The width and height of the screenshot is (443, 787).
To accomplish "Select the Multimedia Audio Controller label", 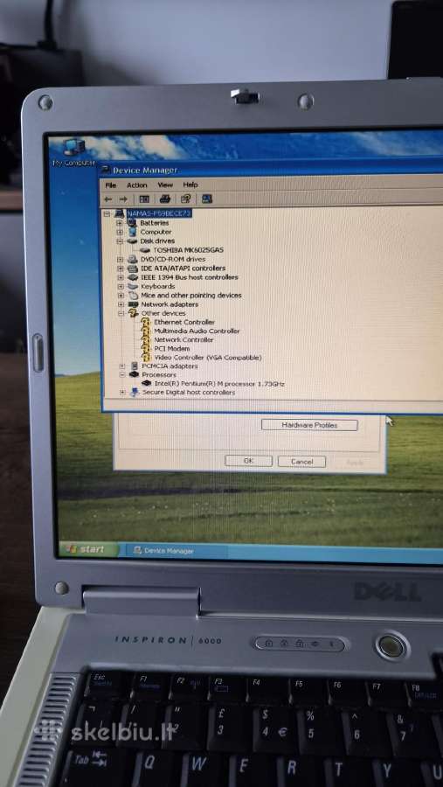I will pos(197,331).
